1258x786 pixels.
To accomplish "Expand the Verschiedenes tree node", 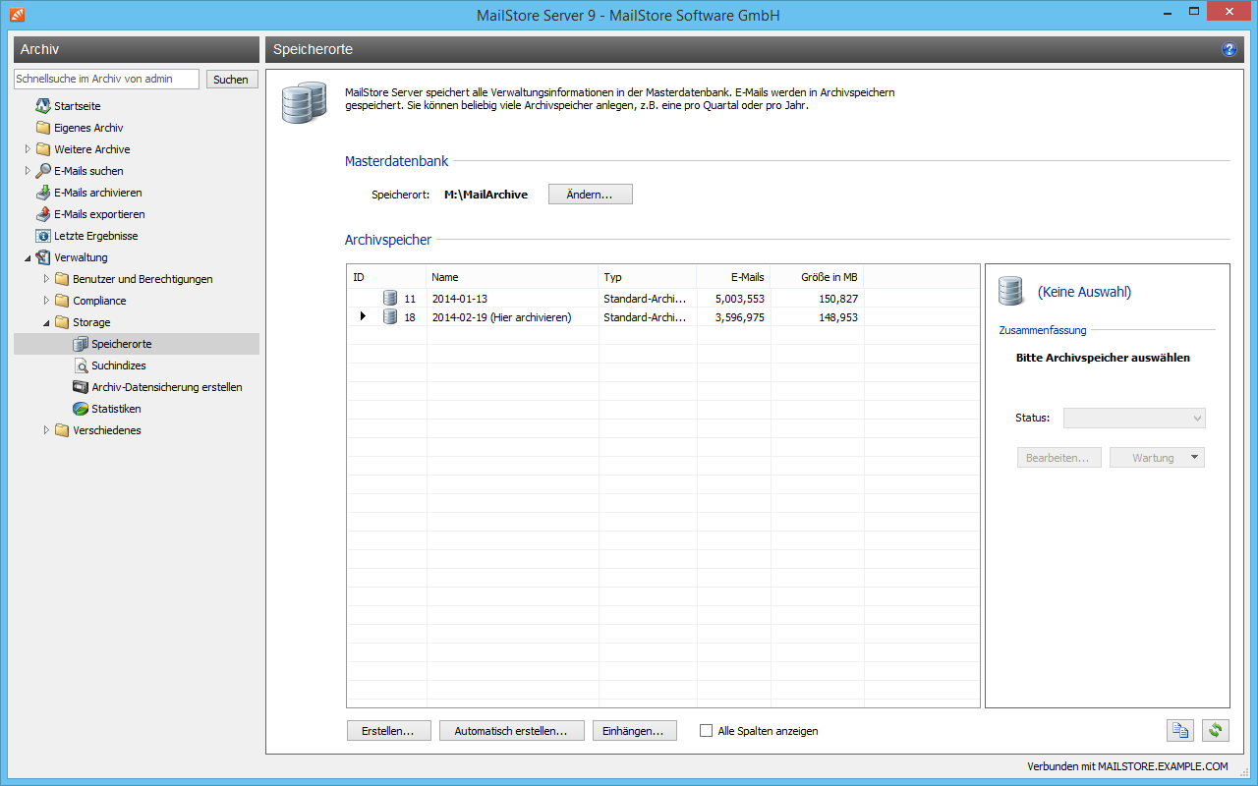I will point(46,430).
